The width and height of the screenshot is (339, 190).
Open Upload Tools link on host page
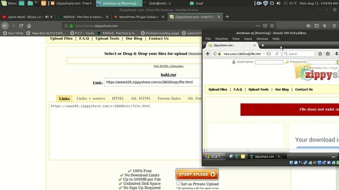point(107,39)
